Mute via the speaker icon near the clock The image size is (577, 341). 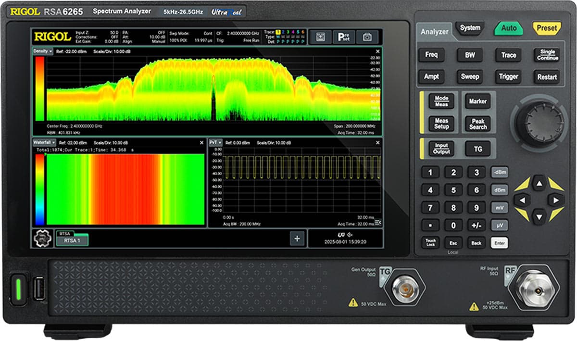click(349, 235)
